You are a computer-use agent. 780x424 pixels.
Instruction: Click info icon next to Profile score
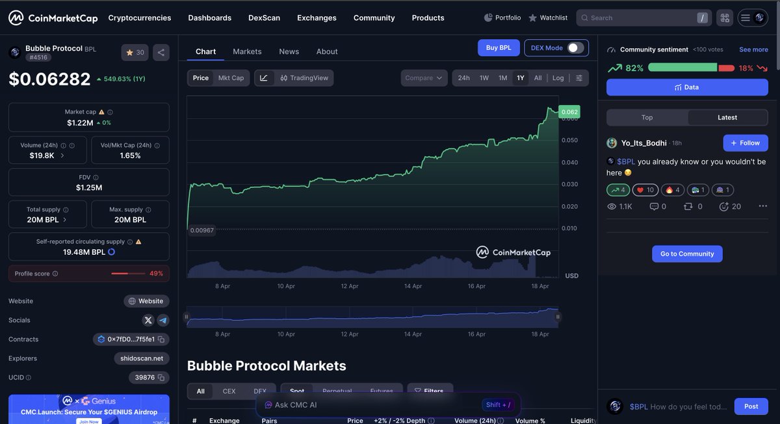click(x=55, y=274)
